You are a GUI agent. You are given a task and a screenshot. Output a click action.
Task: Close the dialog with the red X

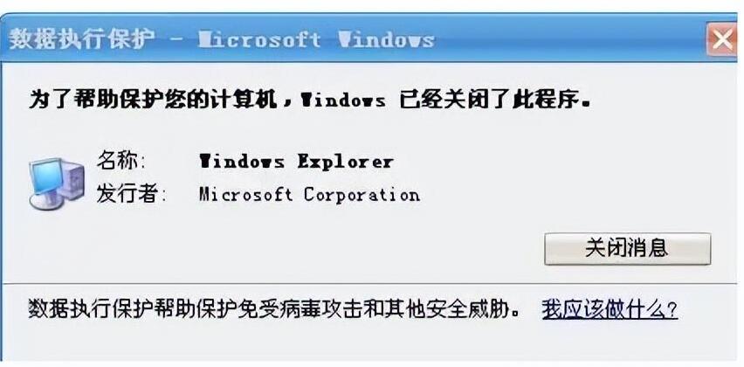(x=721, y=40)
